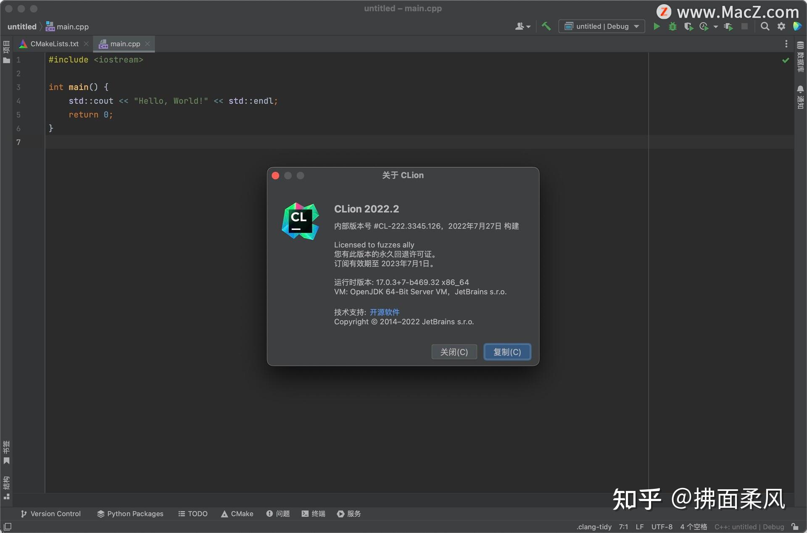The width and height of the screenshot is (807, 533).
Task: Open the 服务 (Services) tool window
Action: [x=349, y=514]
